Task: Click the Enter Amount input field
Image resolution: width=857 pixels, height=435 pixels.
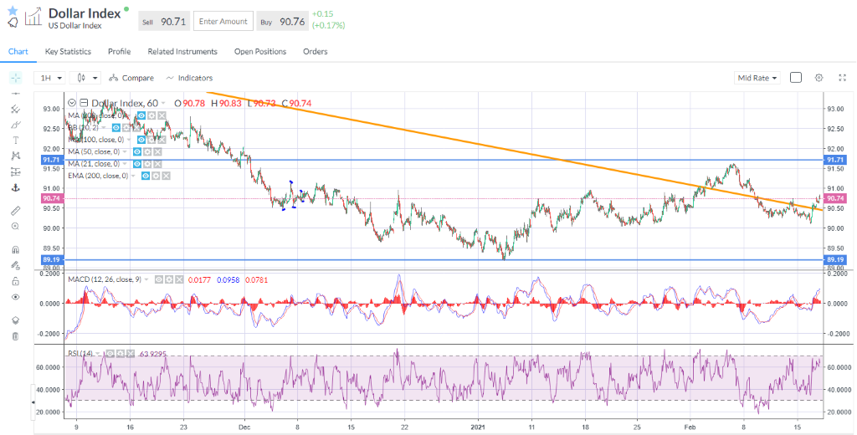Action: 222,21
